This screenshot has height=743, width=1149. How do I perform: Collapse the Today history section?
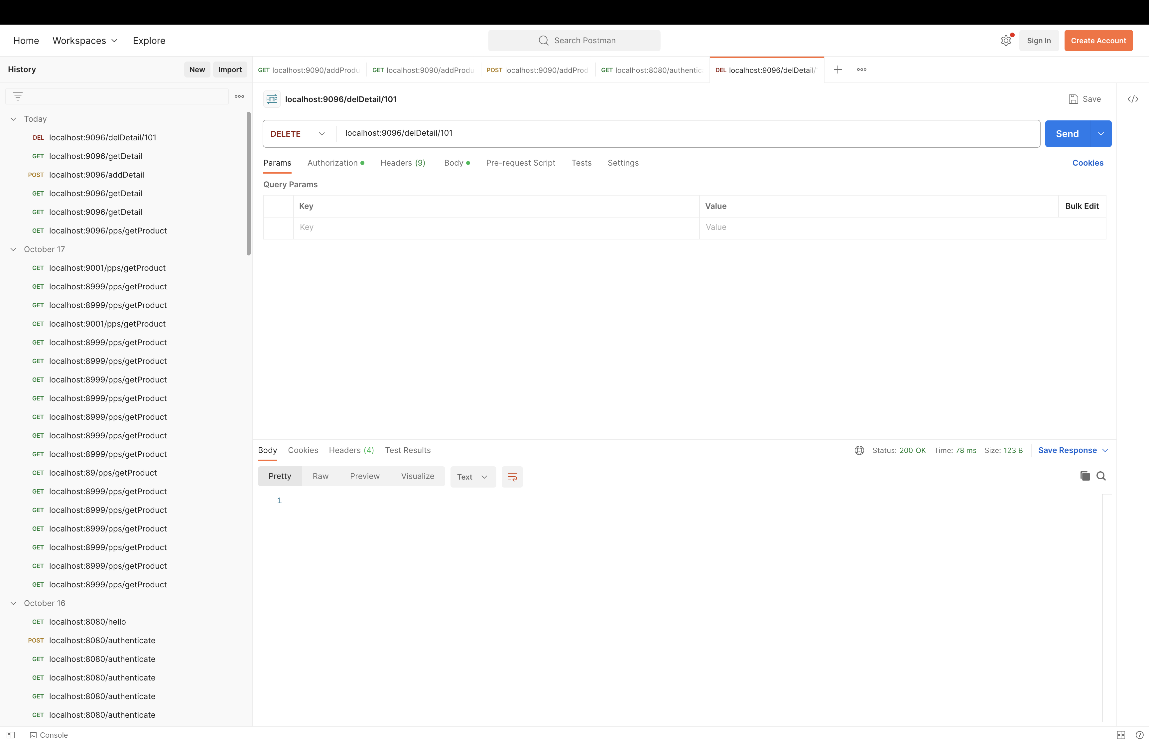pyautogui.click(x=13, y=119)
